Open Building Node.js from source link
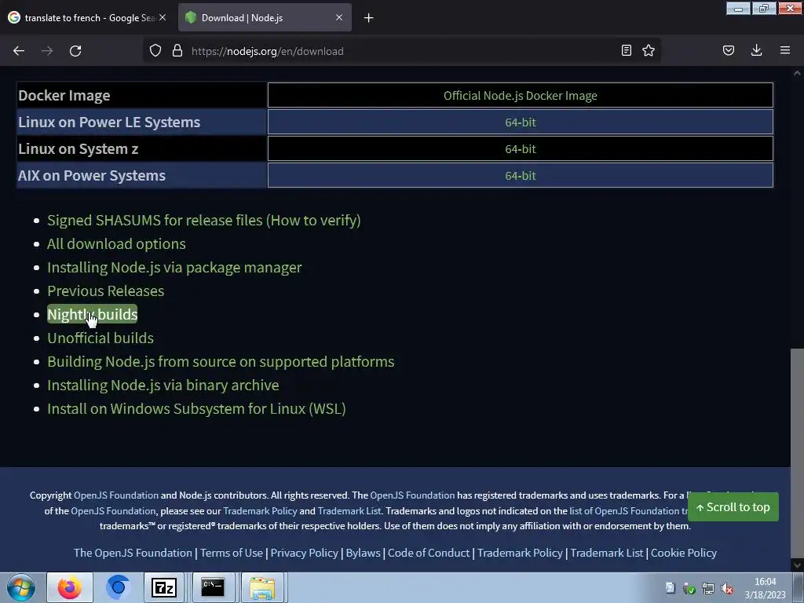 (x=221, y=362)
